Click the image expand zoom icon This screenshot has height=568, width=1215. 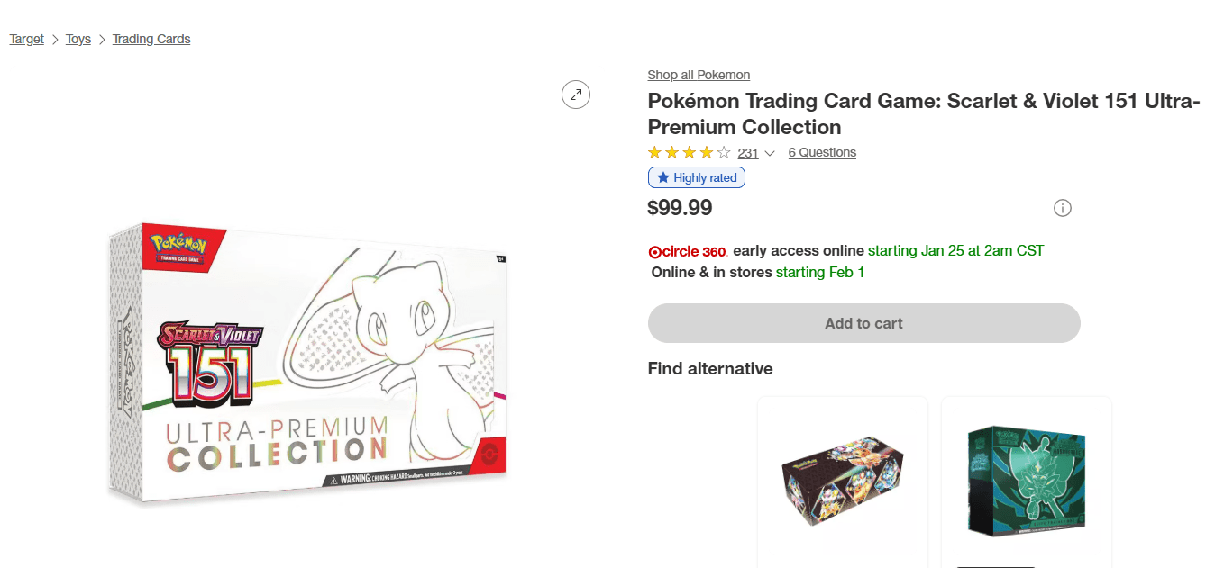point(576,95)
